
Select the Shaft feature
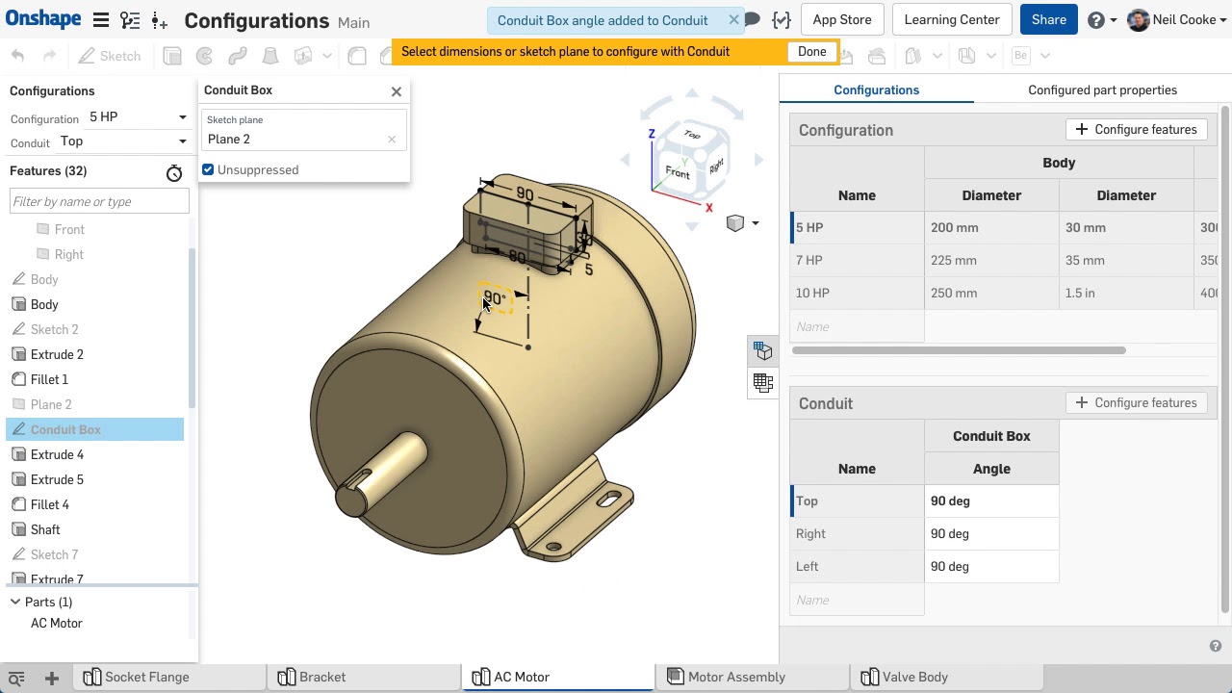pos(45,529)
